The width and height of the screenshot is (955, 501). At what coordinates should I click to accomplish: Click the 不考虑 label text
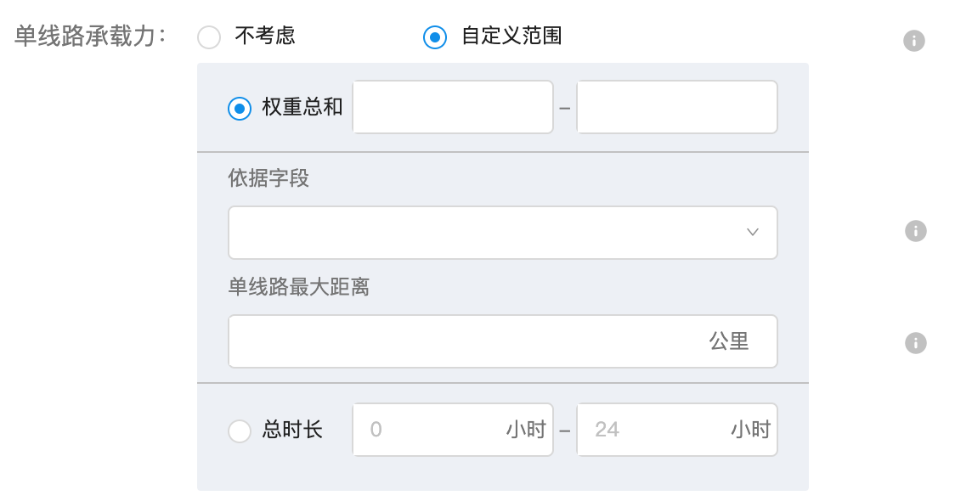[x=265, y=36]
